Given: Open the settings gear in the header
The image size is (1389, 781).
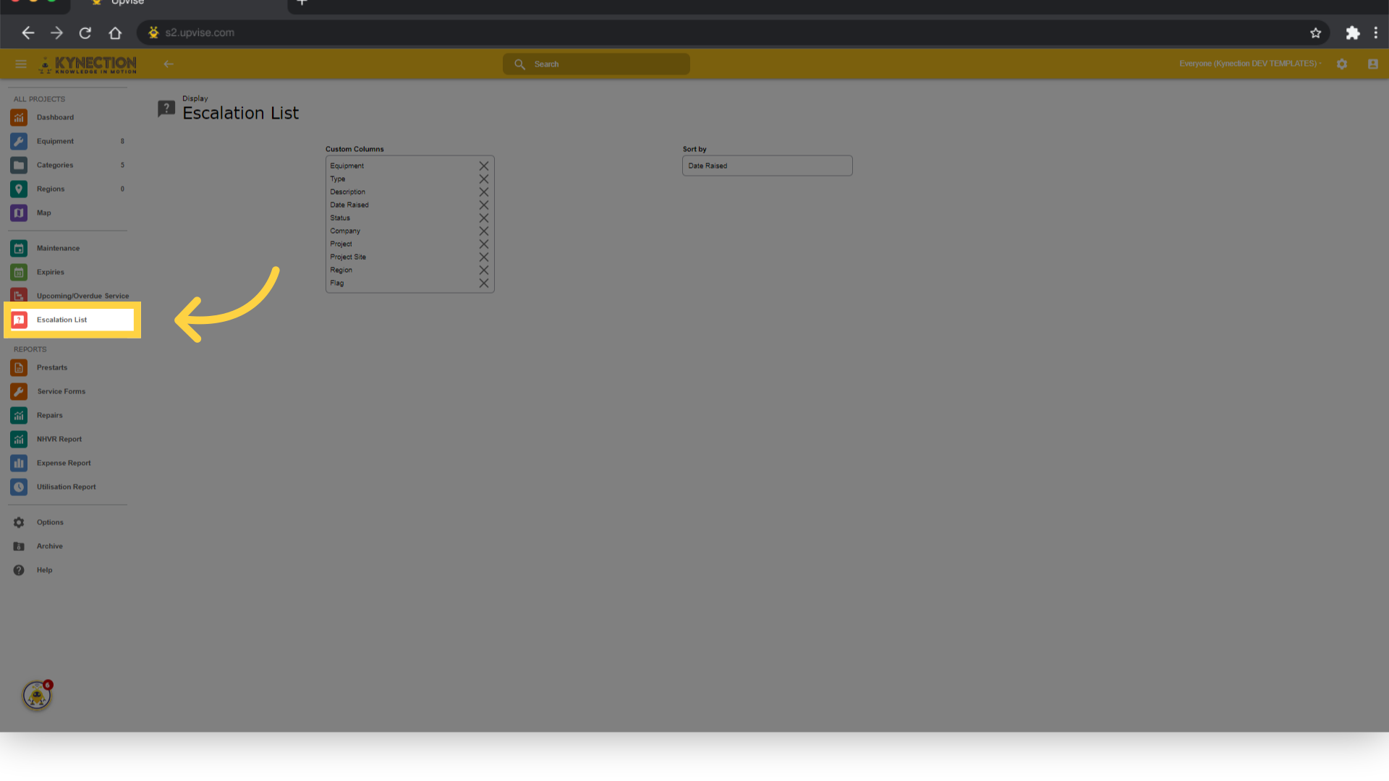Looking at the screenshot, I should pyautogui.click(x=1342, y=64).
